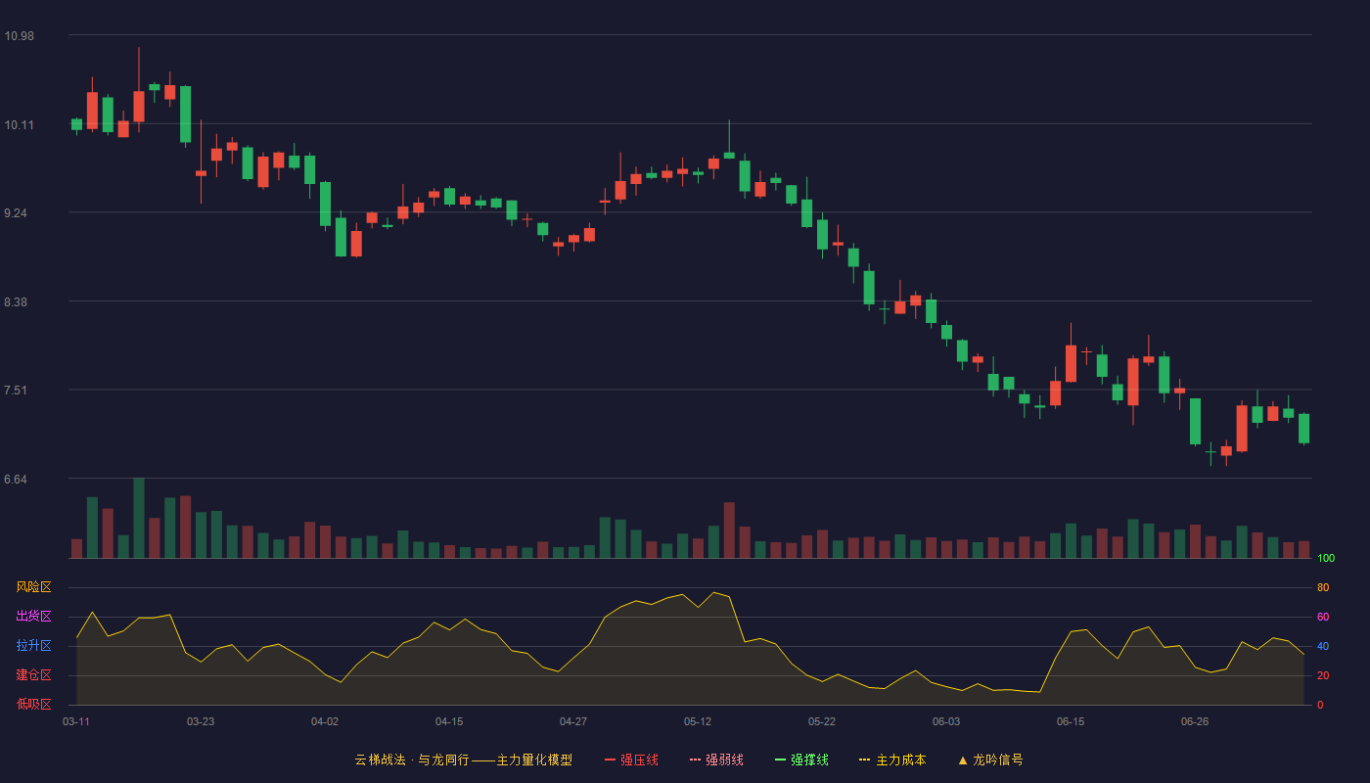The height and width of the screenshot is (783, 1370).
Task: Select the 06-03 date axis label
Action: 946,721
